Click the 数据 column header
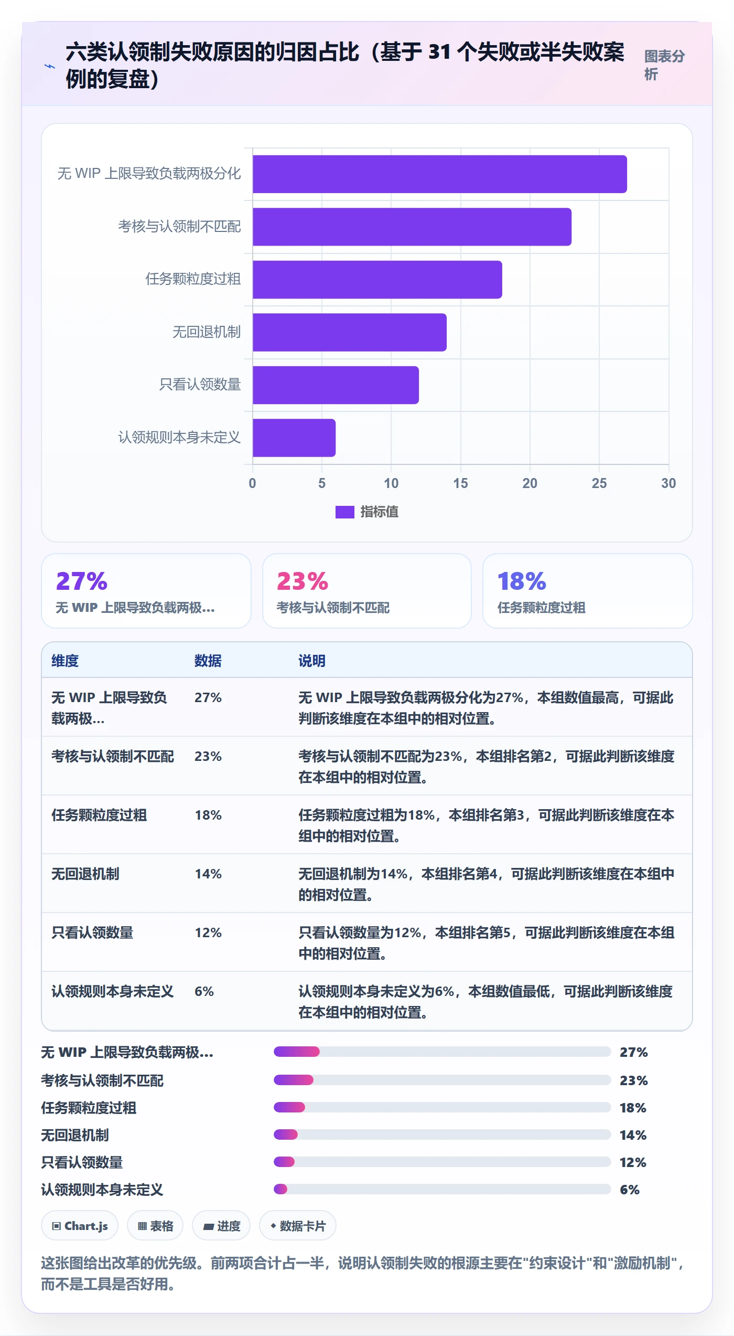 208,661
